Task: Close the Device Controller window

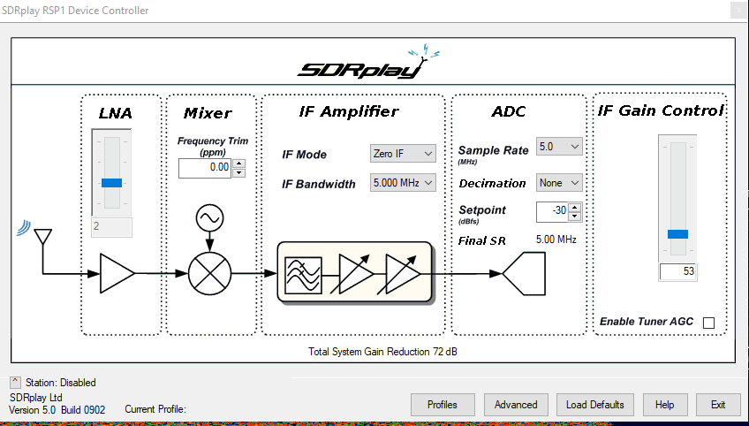Action: (x=738, y=10)
